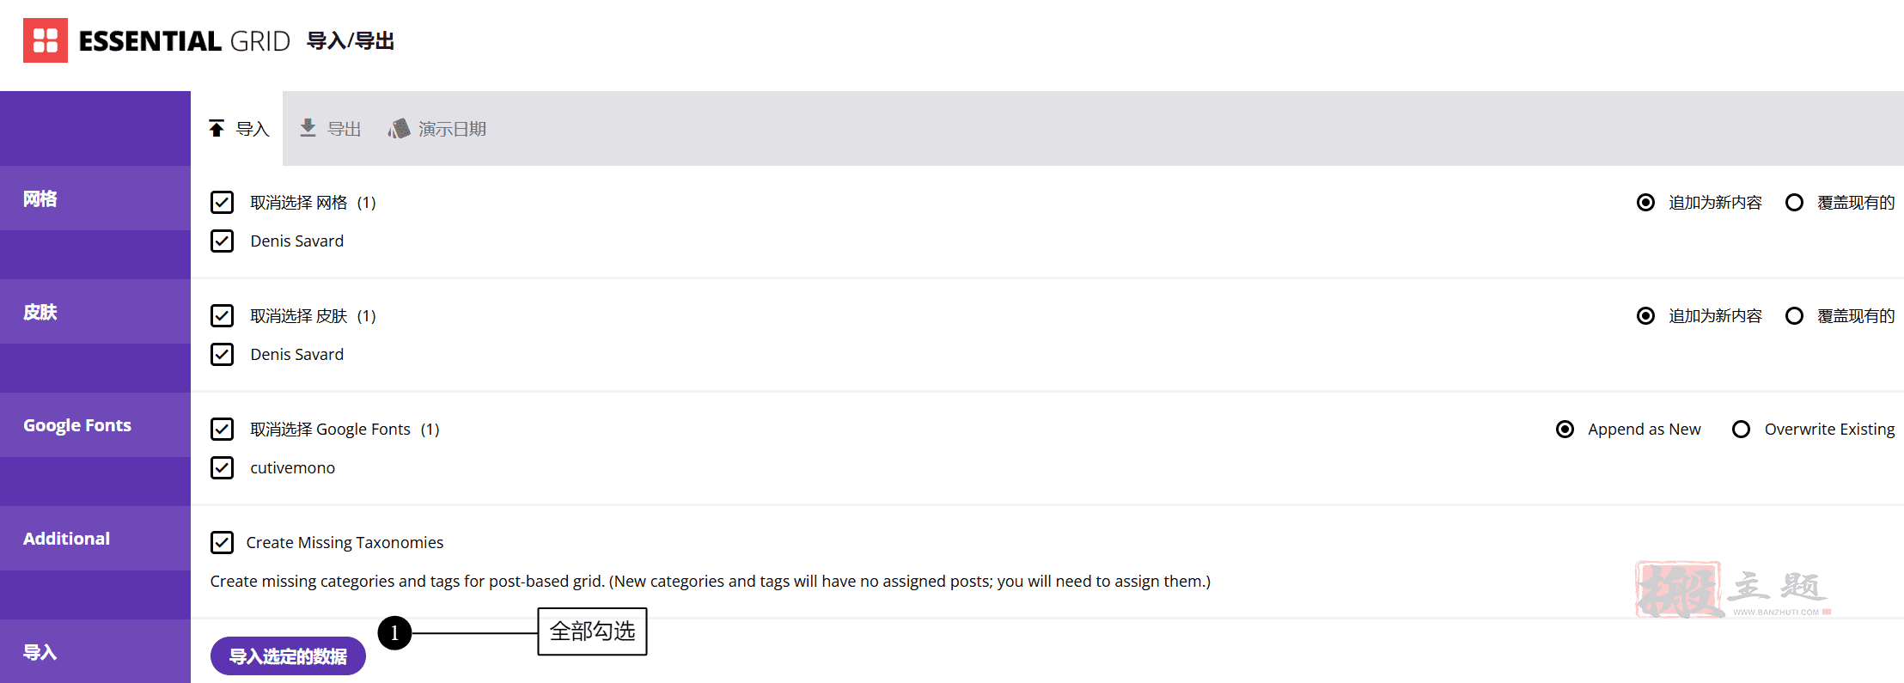This screenshot has width=1904, height=683.
Task: Choose Append as New for Google Fonts
Action: click(x=1565, y=430)
